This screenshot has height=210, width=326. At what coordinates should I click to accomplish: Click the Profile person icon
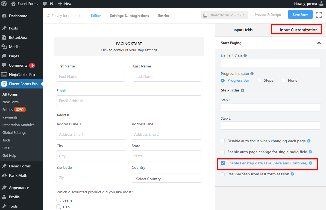click(x=4, y=197)
